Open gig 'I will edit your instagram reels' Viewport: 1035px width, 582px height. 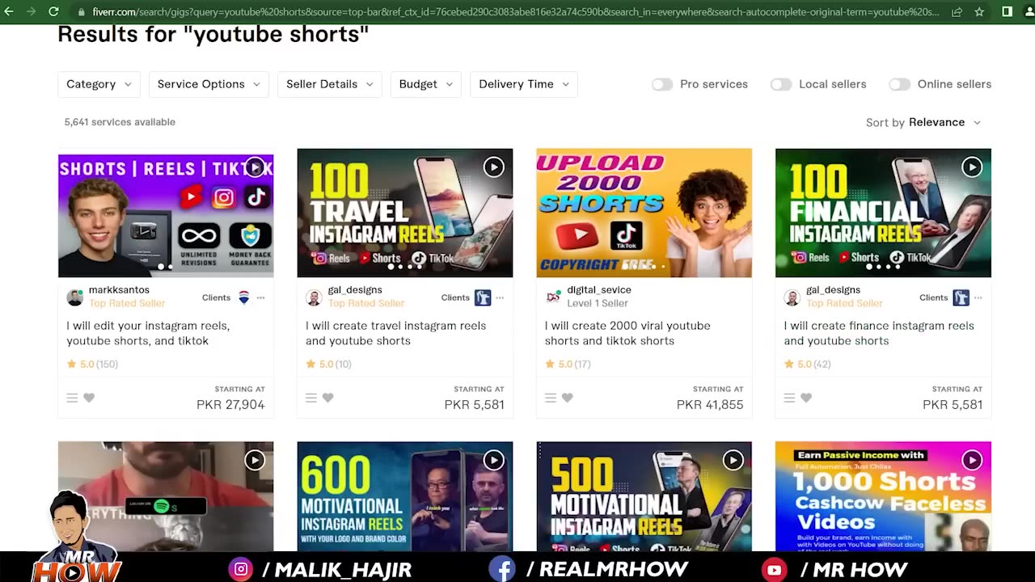click(148, 333)
